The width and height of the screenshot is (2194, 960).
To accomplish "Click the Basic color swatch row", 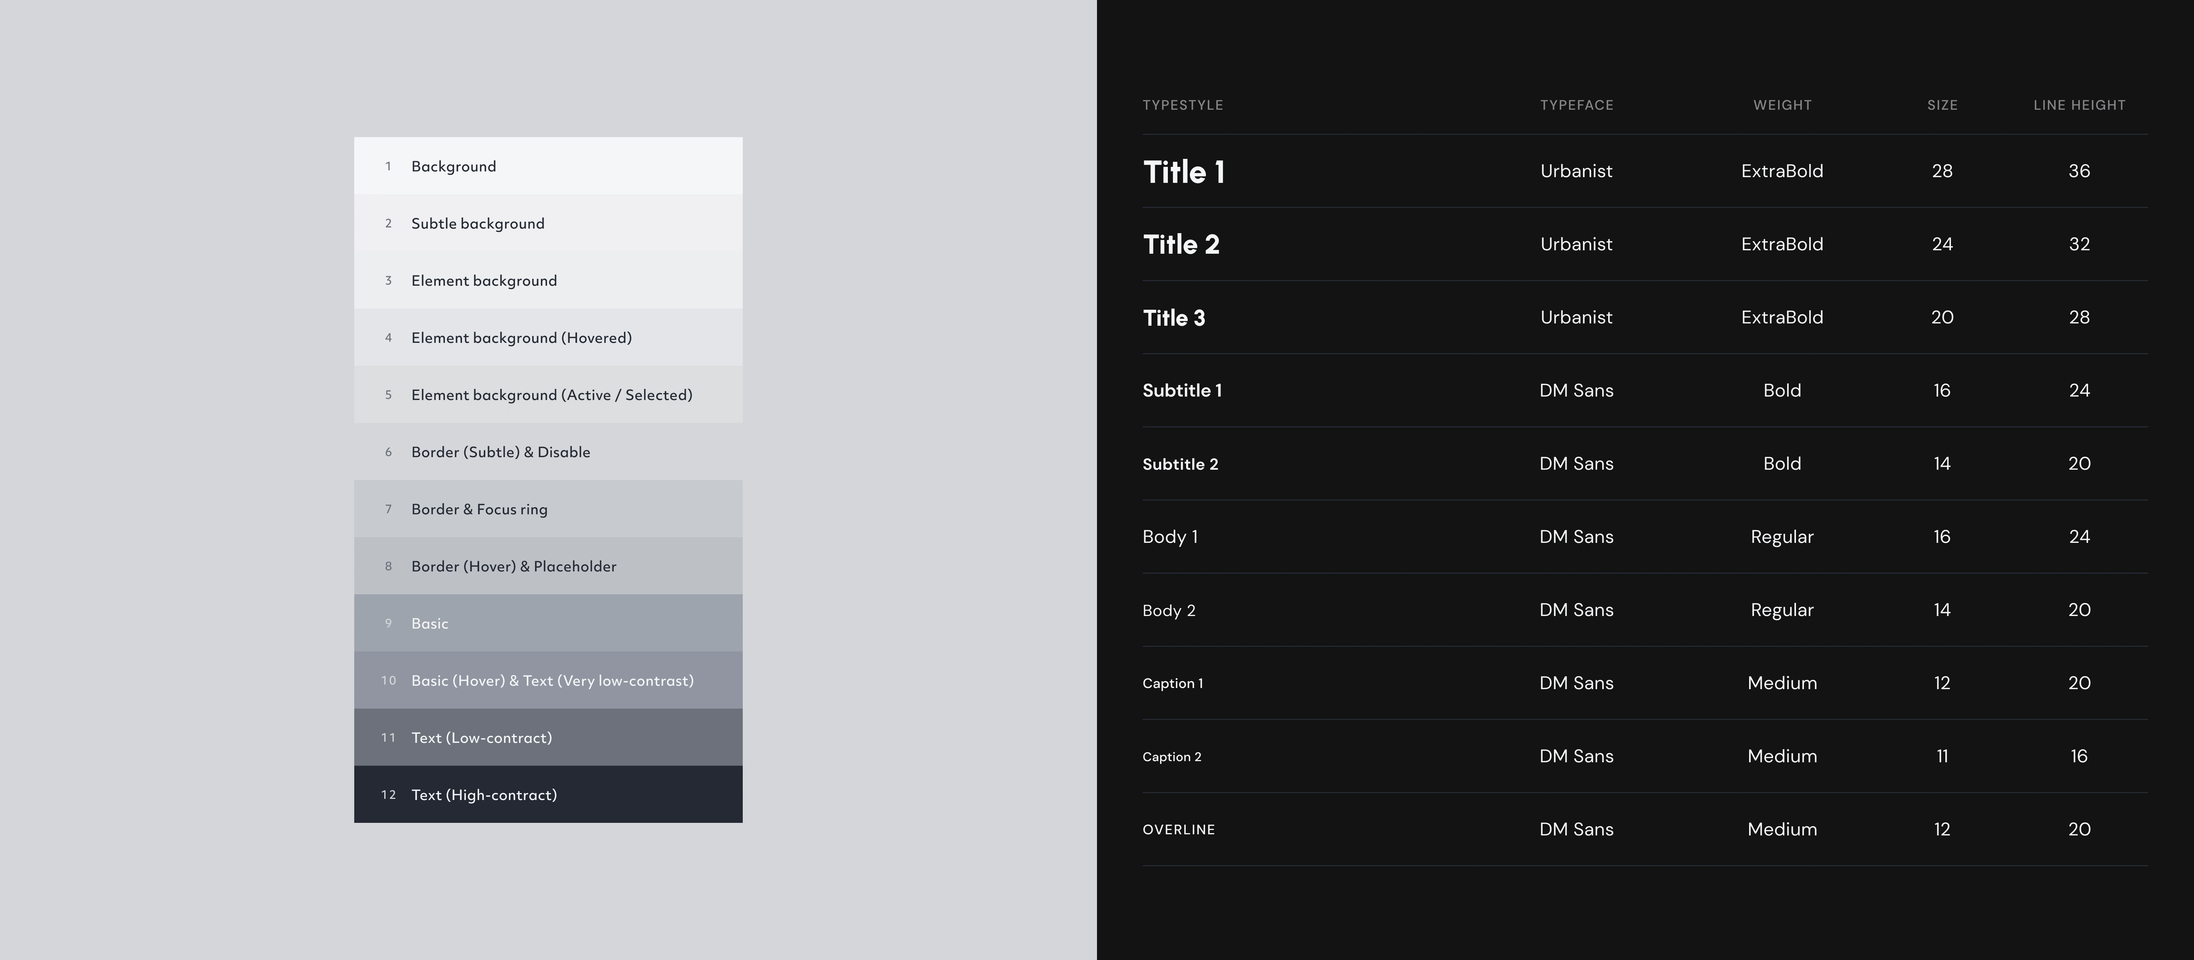I will [548, 623].
